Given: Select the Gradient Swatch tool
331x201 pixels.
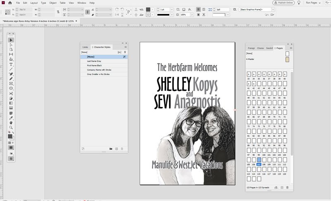Looking at the screenshot, I should click(11, 103).
